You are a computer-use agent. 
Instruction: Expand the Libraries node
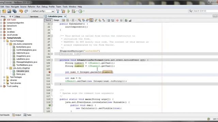[x=4, y=80]
